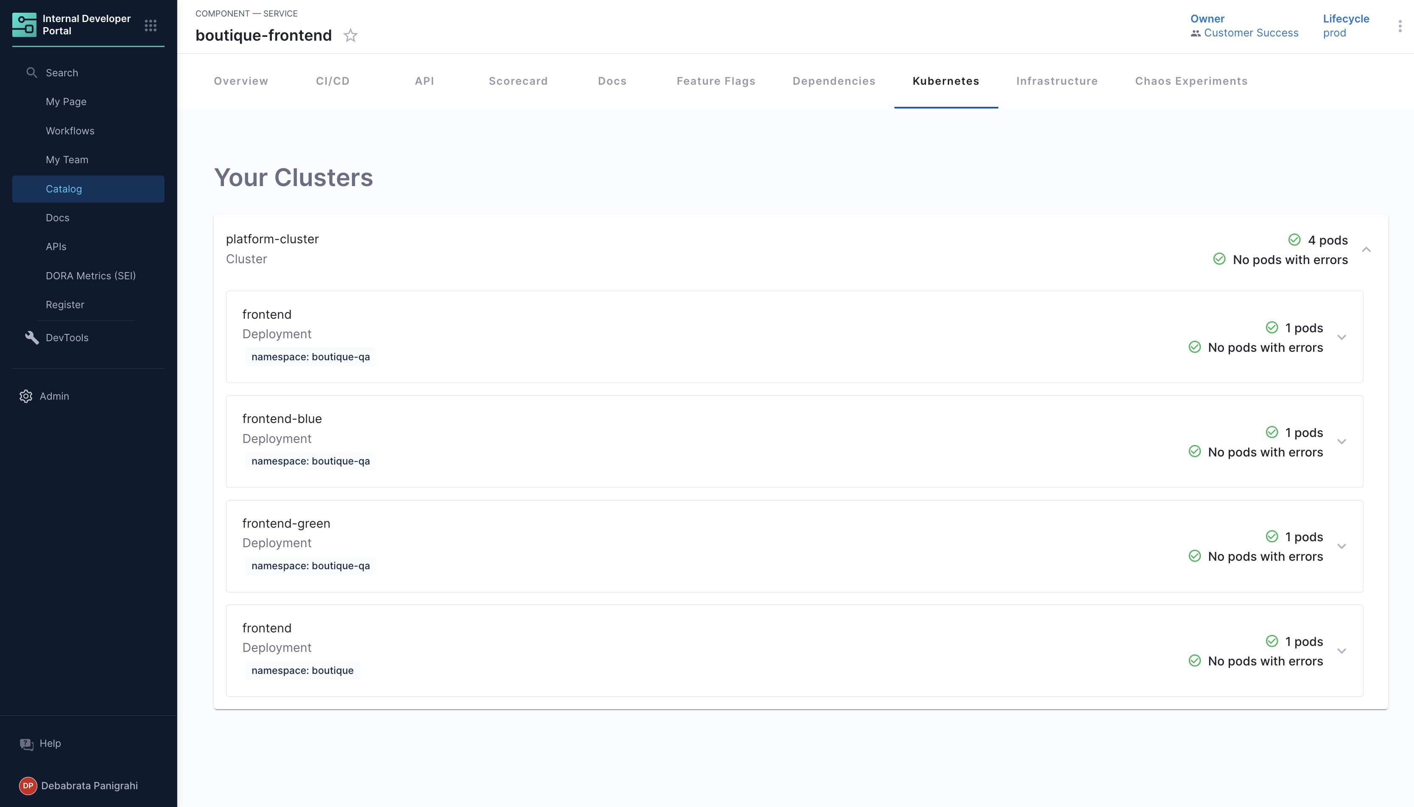Collapse the platform-cluster section
The width and height of the screenshot is (1414, 807).
(1366, 249)
